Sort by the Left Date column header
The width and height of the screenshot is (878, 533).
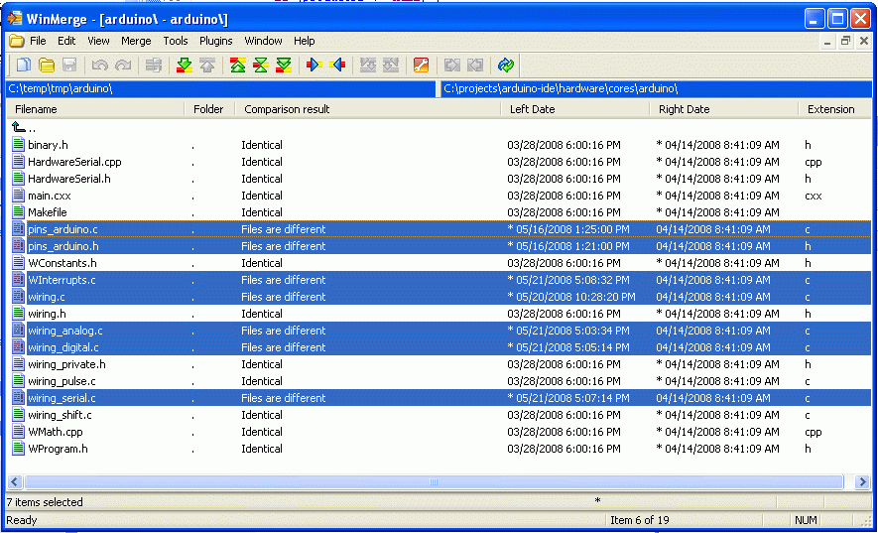[x=575, y=109]
